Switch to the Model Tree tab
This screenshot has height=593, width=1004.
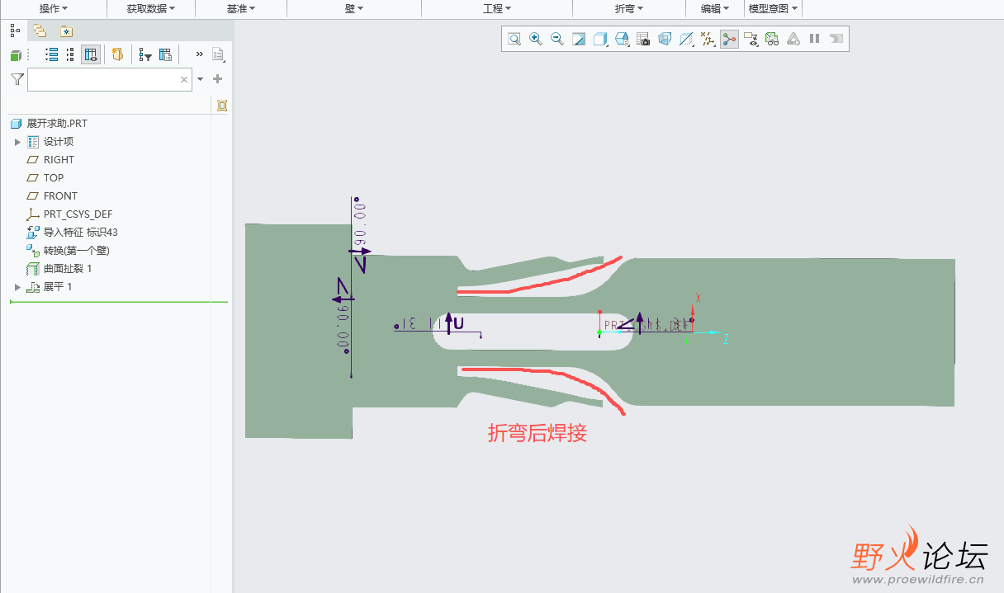tap(15, 31)
